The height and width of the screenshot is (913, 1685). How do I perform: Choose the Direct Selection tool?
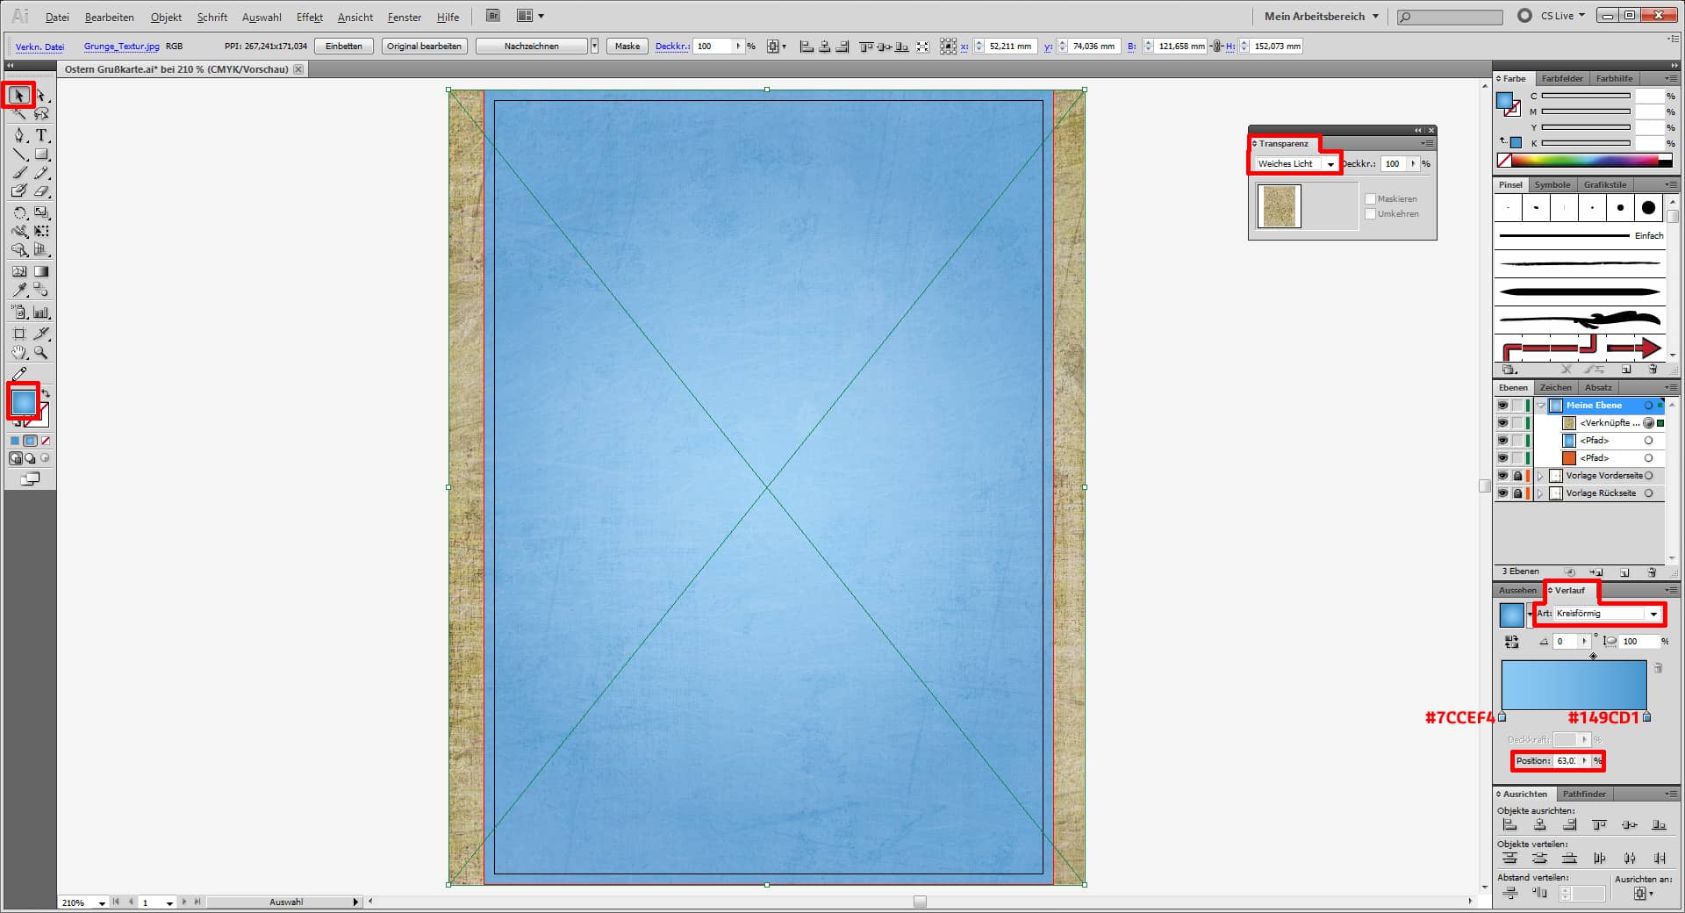point(41,96)
